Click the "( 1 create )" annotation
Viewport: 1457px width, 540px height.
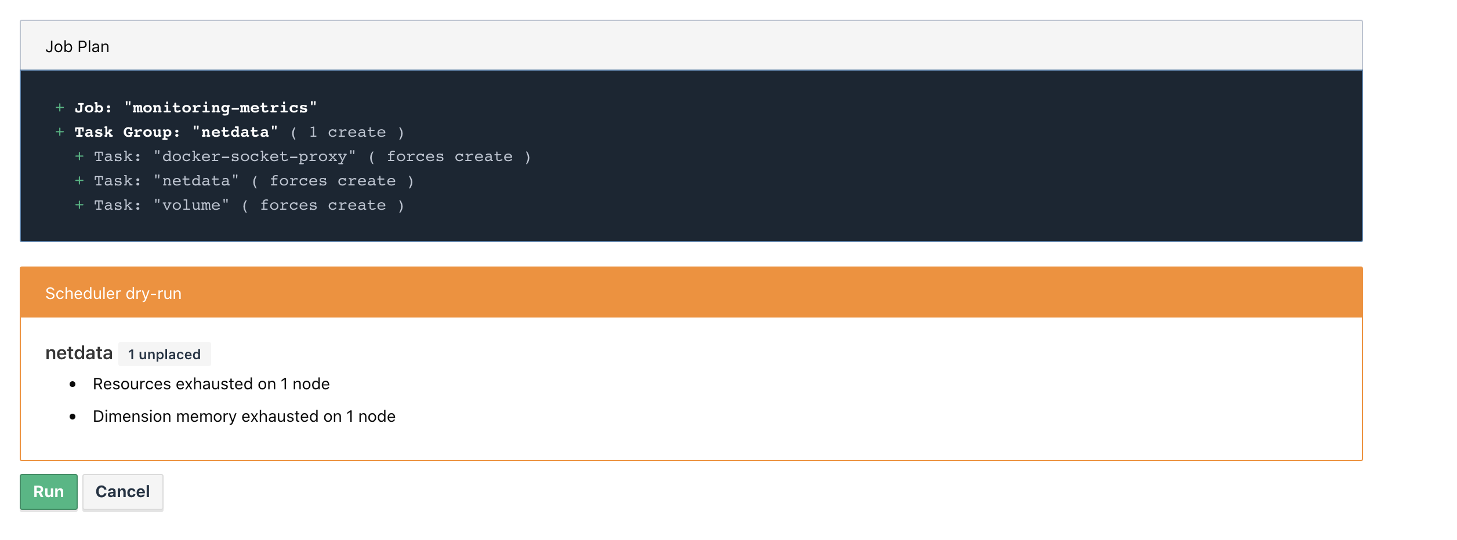(x=349, y=132)
